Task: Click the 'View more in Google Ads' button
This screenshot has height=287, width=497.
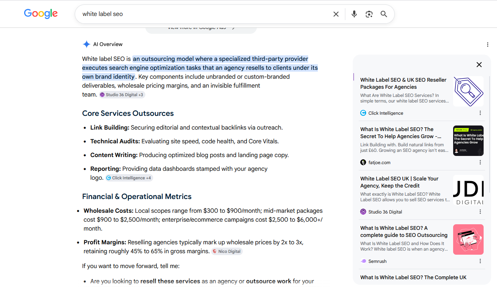Action: [201, 29]
